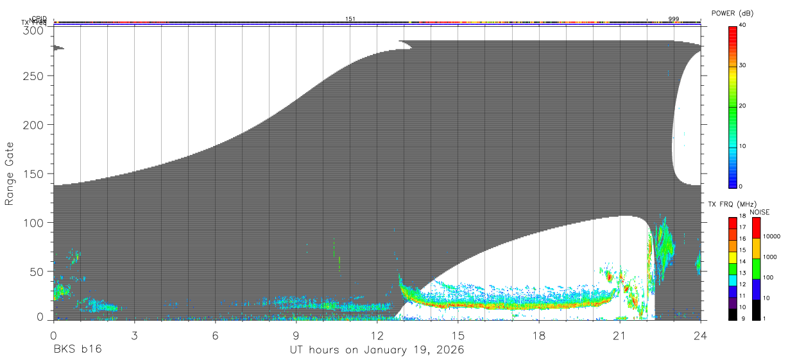Click the 14 label on TX FRQ scale
The image size is (788, 363).
[743, 261]
